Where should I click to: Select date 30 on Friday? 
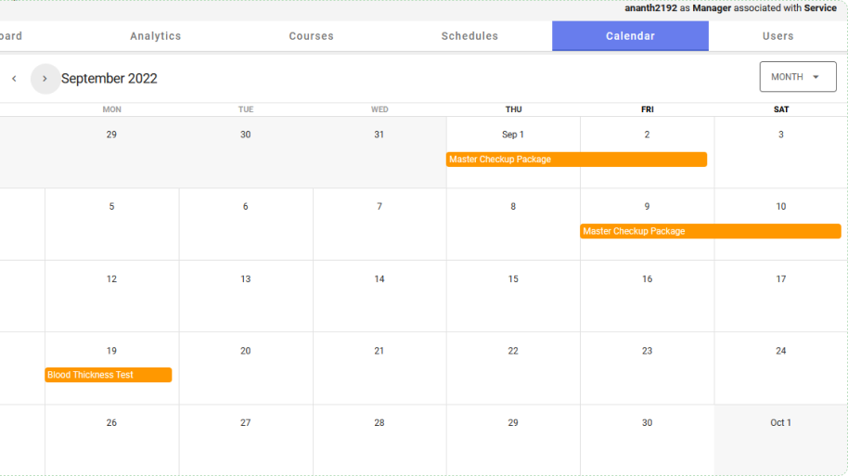(x=647, y=423)
